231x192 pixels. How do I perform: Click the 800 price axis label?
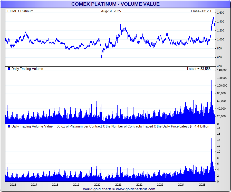[219, 48]
